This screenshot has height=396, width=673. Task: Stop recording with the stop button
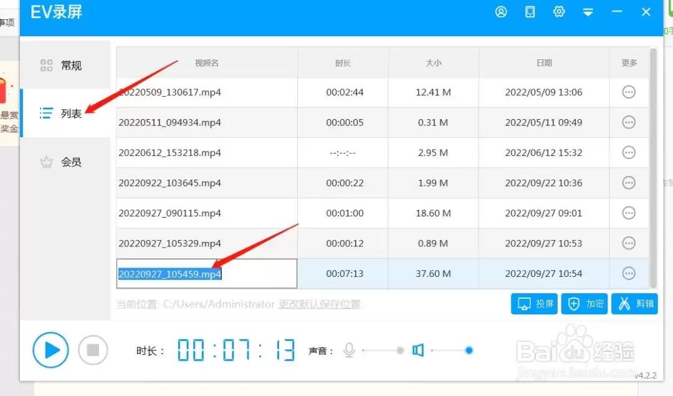click(93, 350)
